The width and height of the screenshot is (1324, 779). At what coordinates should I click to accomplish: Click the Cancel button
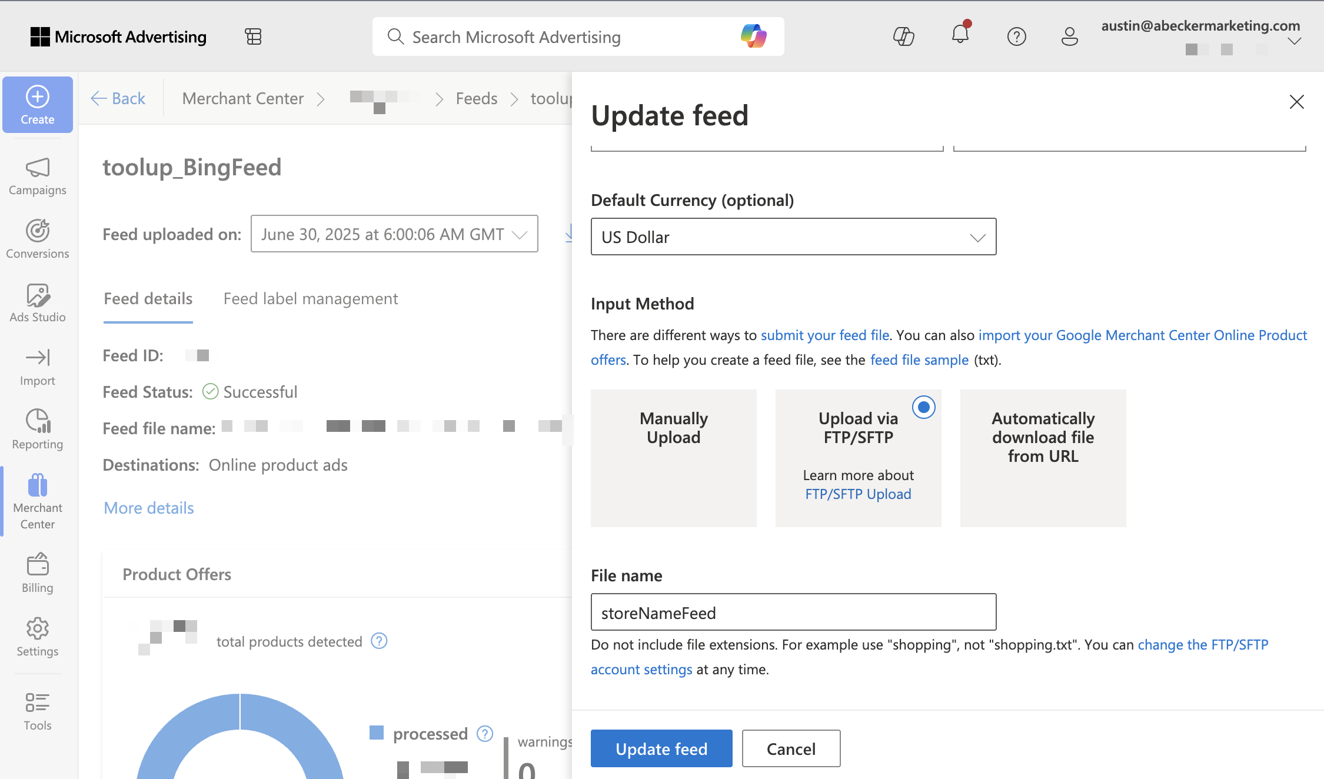pyautogui.click(x=791, y=748)
